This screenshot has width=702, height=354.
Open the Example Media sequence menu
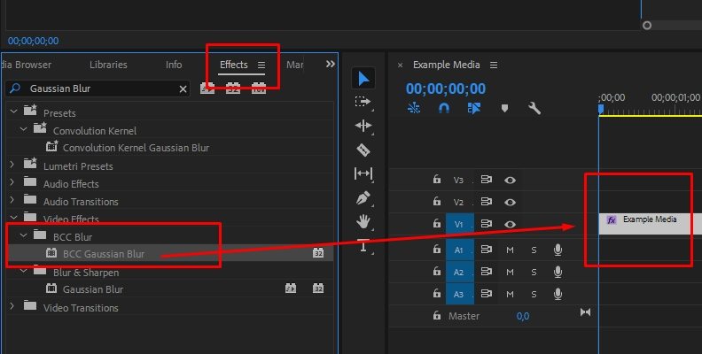tap(494, 65)
